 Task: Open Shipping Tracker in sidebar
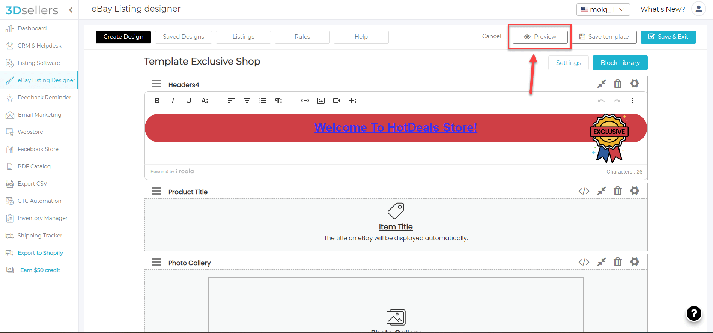tap(39, 235)
